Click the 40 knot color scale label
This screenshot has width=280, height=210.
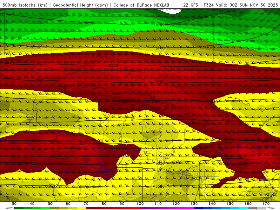(32, 204)
